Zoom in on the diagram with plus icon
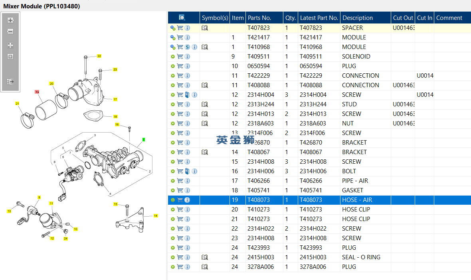471x280 pixels. (10, 20)
